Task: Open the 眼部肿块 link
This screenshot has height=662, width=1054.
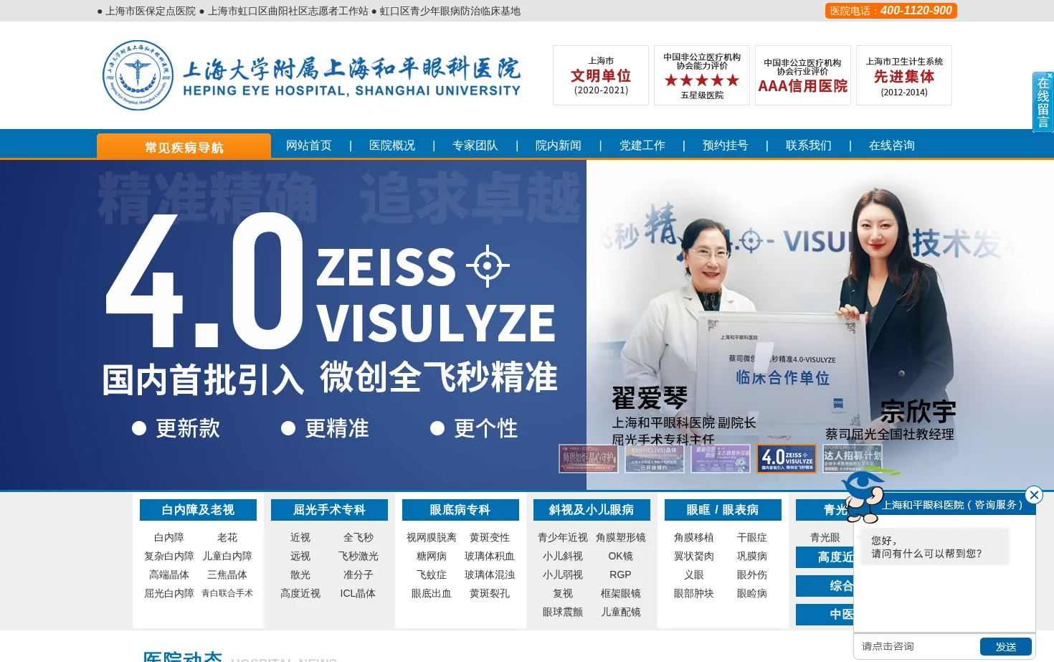Action: pos(694,593)
